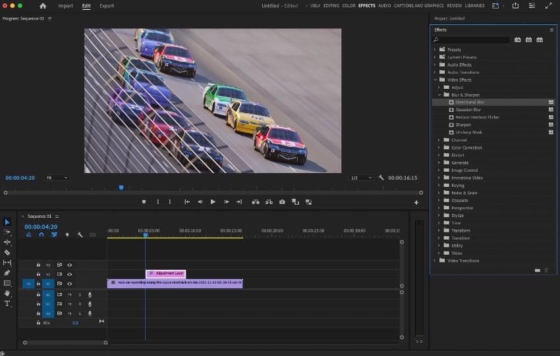Mute audio track A1
Image resolution: width=560 pixels, height=356 pixels.
(x=69, y=294)
